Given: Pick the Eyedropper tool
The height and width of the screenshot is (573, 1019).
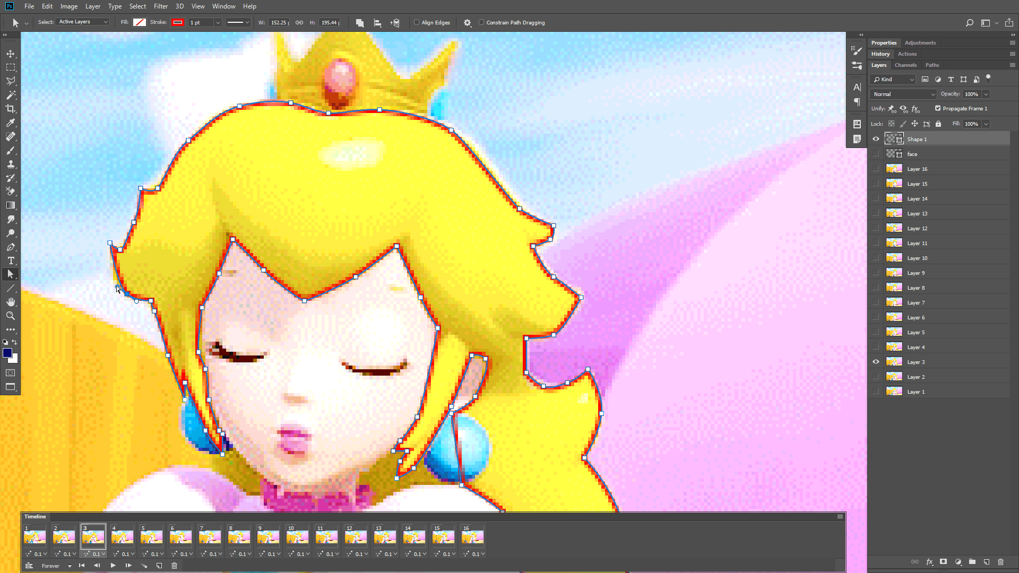Looking at the screenshot, I should pyautogui.click(x=11, y=123).
